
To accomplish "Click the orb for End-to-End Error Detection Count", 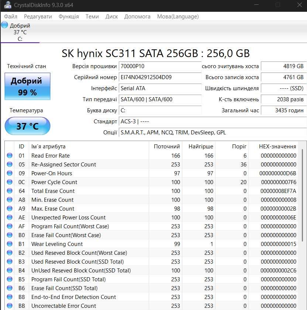I will 10,297.
